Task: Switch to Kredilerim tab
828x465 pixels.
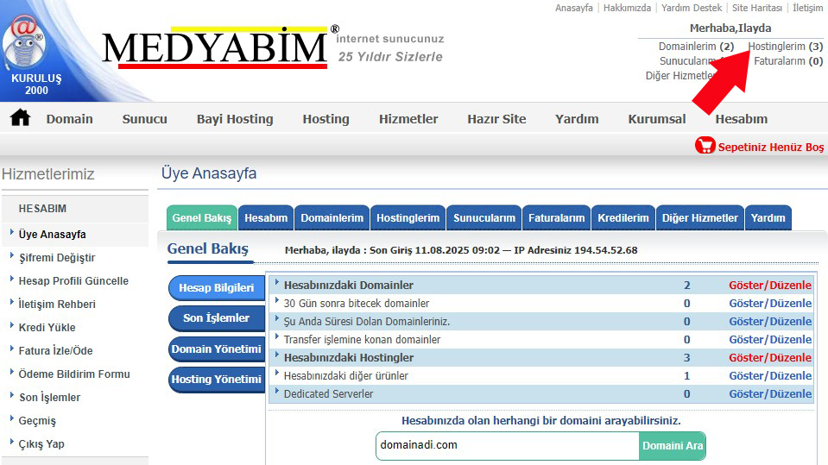Action: pos(623,218)
